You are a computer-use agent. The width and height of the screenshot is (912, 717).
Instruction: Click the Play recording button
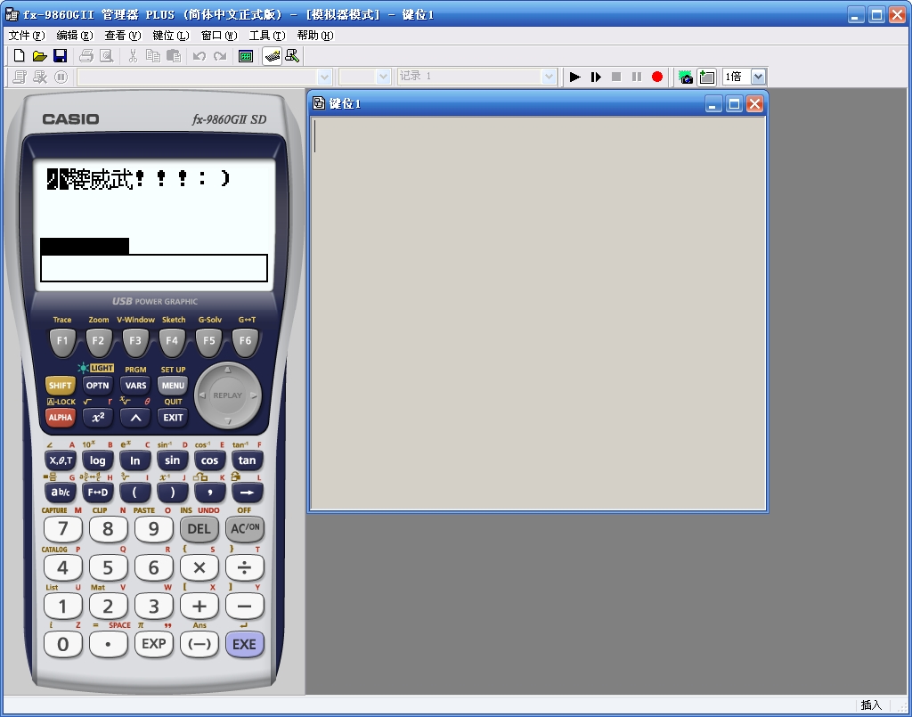tap(575, 77)
